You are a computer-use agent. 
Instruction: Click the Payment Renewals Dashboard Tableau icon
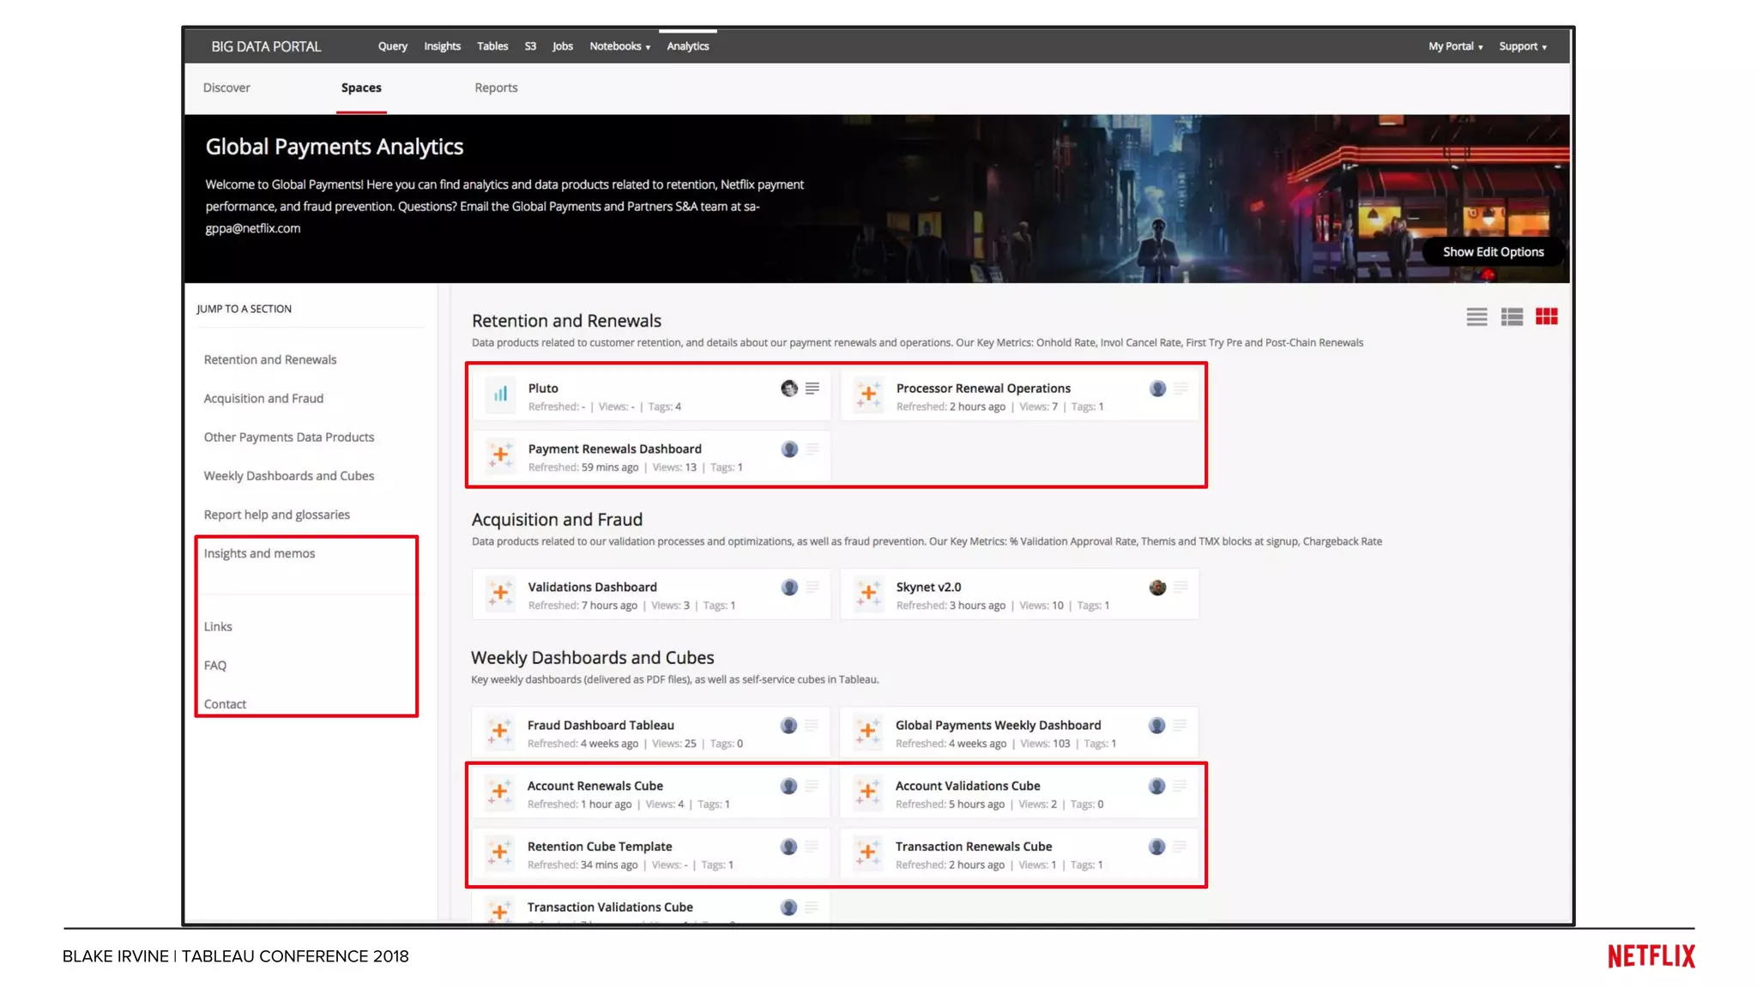click(500, 456)
